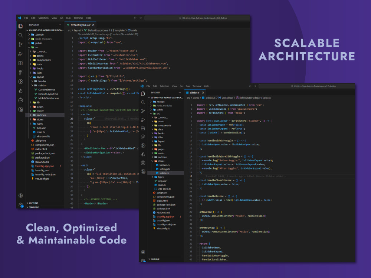Image resolution: width=371 pixels, height=278 pixels.
Task: Open the Explorer view in the back window
Action: [x=20, y=26]
